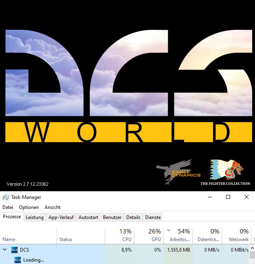This screenshot has width=255, height=264.
Task: Click The Fighter Collection logo
Action: pos(225,172)
